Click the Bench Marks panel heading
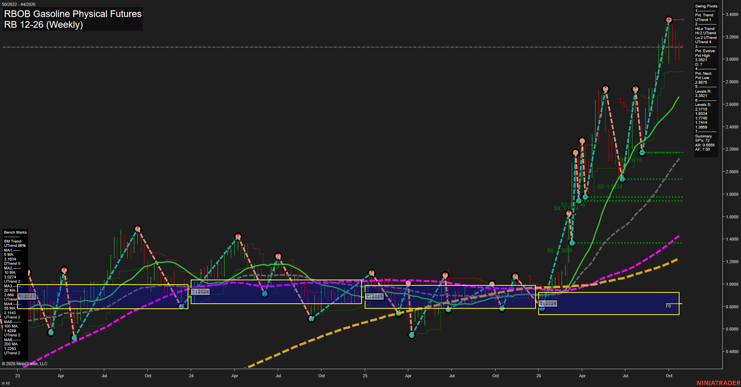Viewport: 741px width, 387px height. (x=15, y=232)
